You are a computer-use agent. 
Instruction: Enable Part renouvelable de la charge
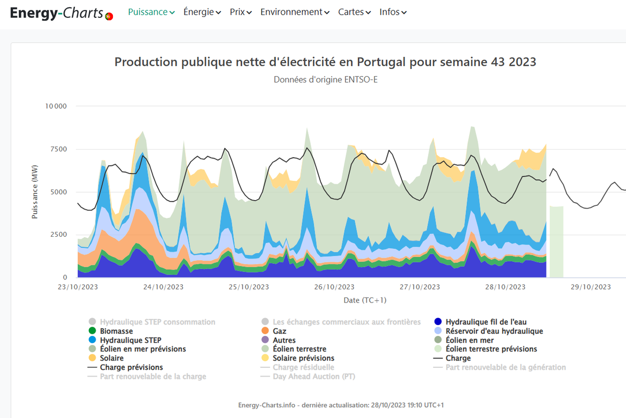point(147,377)
